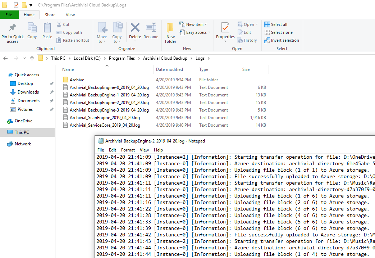
Task: Switch to the View ribbon tab in Explorer
Action: 70,15
